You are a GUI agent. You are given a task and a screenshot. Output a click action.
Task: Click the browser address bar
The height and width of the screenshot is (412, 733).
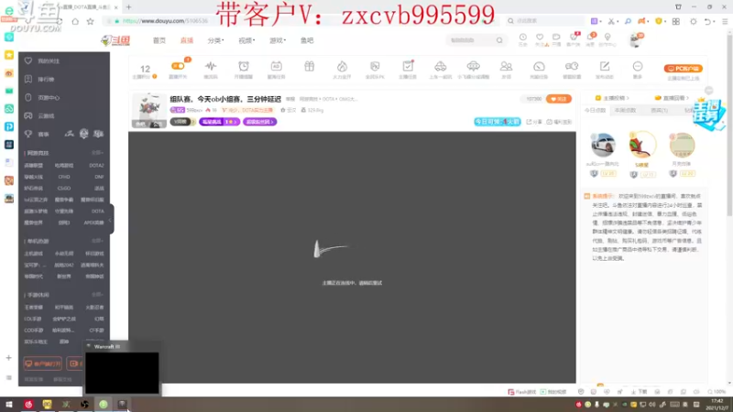point(300,21)
